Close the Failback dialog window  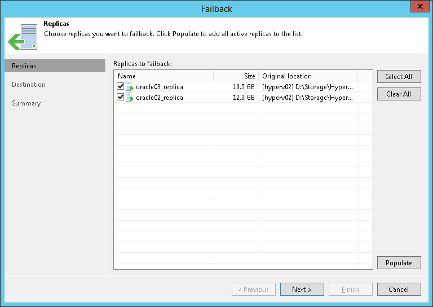click(x=418, y=8)
